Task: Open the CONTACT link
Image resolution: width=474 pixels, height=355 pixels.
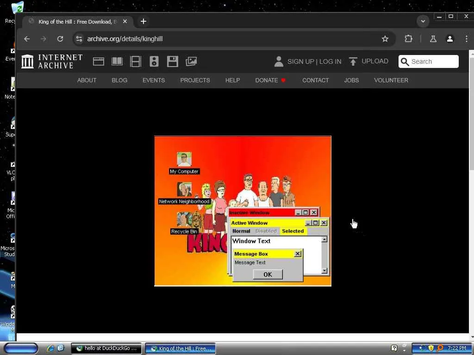Action: [x=316, y=80]
